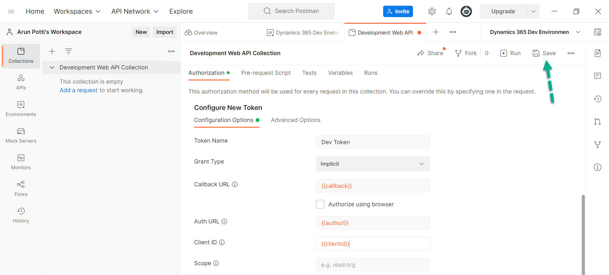Collapse Development Web API Collection tree chevron
Screen dimensions: 609x275
click(52, 67)
